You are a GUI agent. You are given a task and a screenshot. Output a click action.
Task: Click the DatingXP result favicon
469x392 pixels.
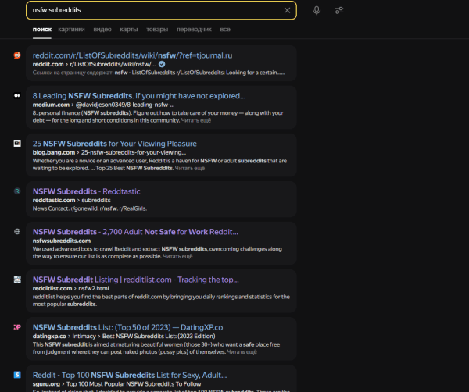(x=17, y=326)
